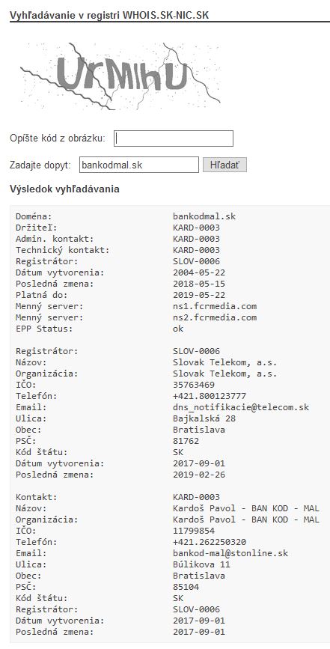The height and width of the screenshot is (649, 330).
Task: Click the telephone number +421.262250320
Action: coord(210,542)
